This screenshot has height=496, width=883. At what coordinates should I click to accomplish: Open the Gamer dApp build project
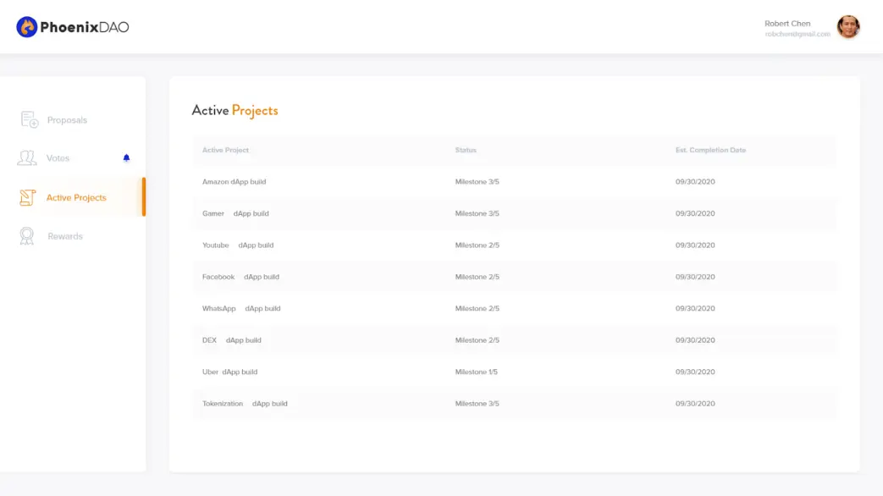tap(235, 213)
